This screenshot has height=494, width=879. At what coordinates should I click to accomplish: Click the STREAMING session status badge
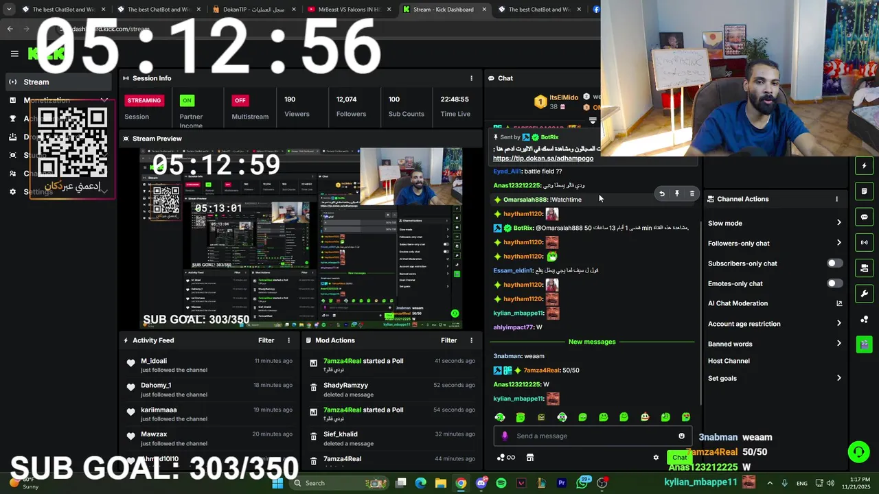(144, 100)
